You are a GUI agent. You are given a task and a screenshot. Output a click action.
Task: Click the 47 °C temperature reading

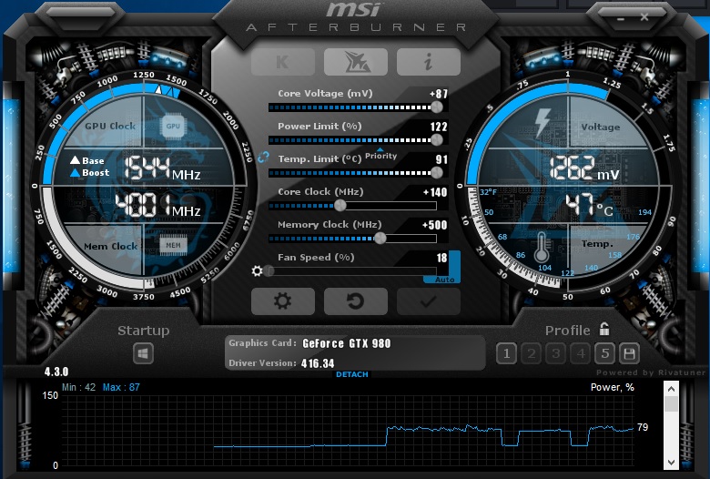point(589,205)
